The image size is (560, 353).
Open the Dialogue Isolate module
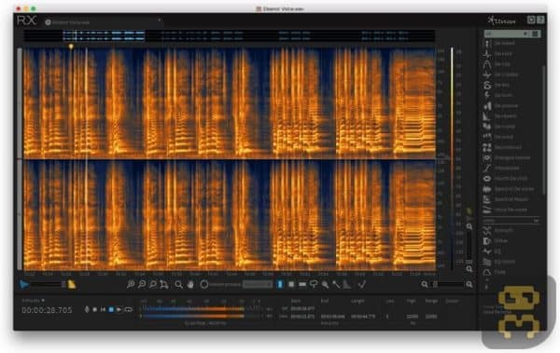point(507,157)
